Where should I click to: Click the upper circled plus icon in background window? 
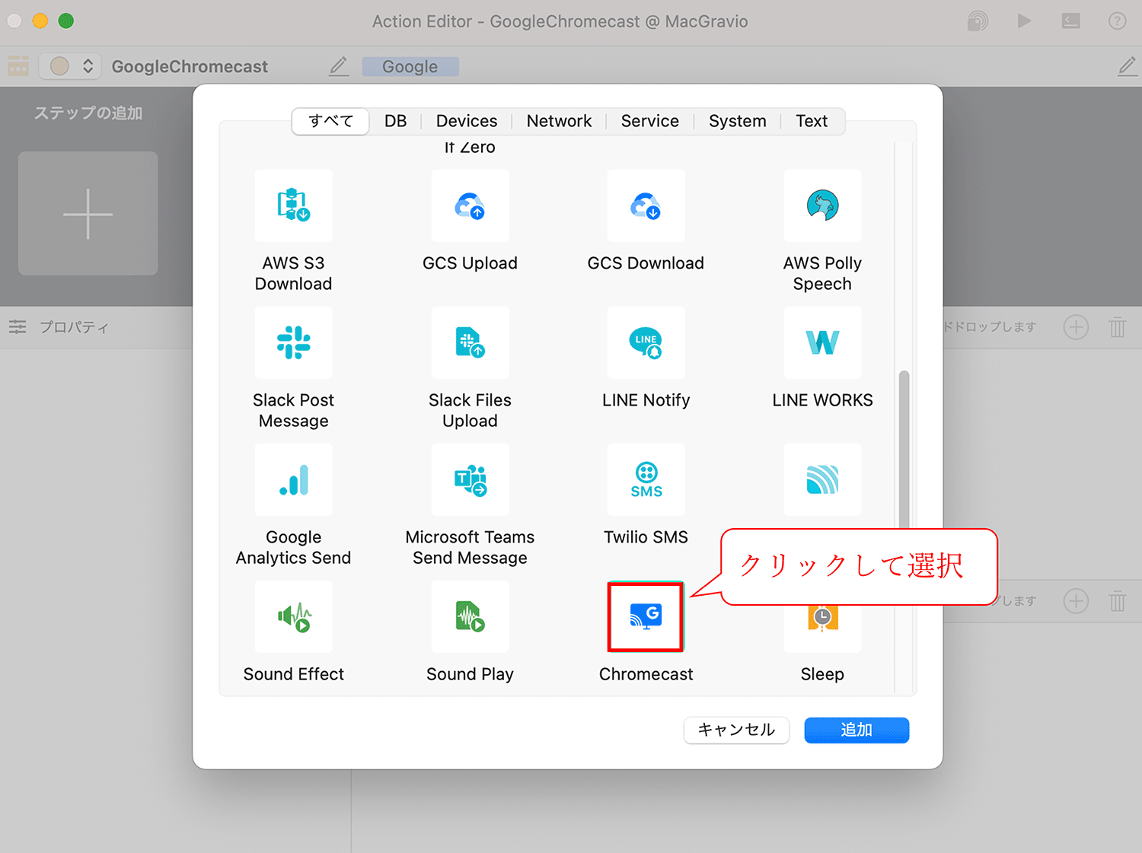click(1076, 327)
